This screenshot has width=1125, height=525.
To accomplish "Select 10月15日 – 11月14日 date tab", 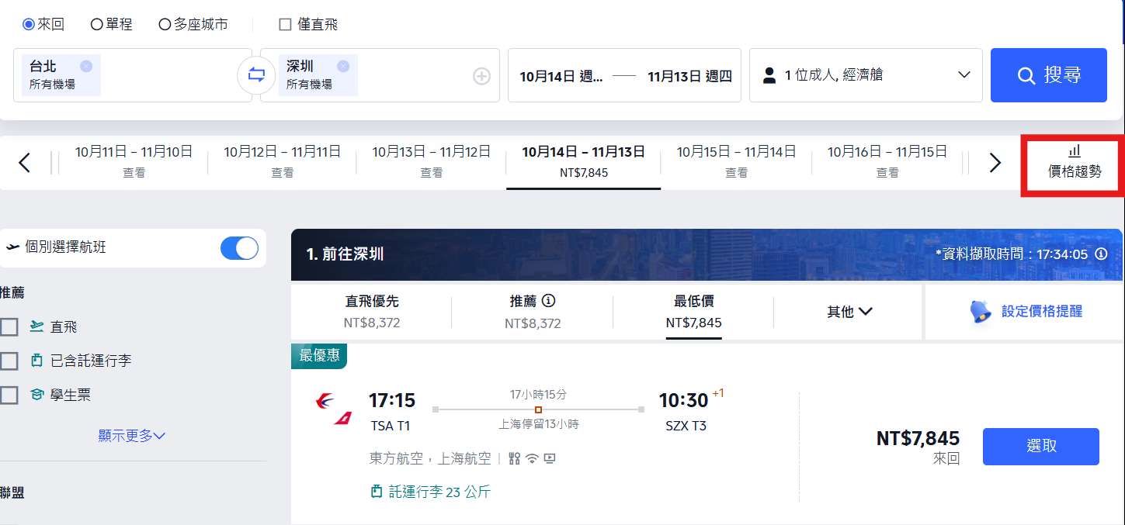I will pos(736,162).
